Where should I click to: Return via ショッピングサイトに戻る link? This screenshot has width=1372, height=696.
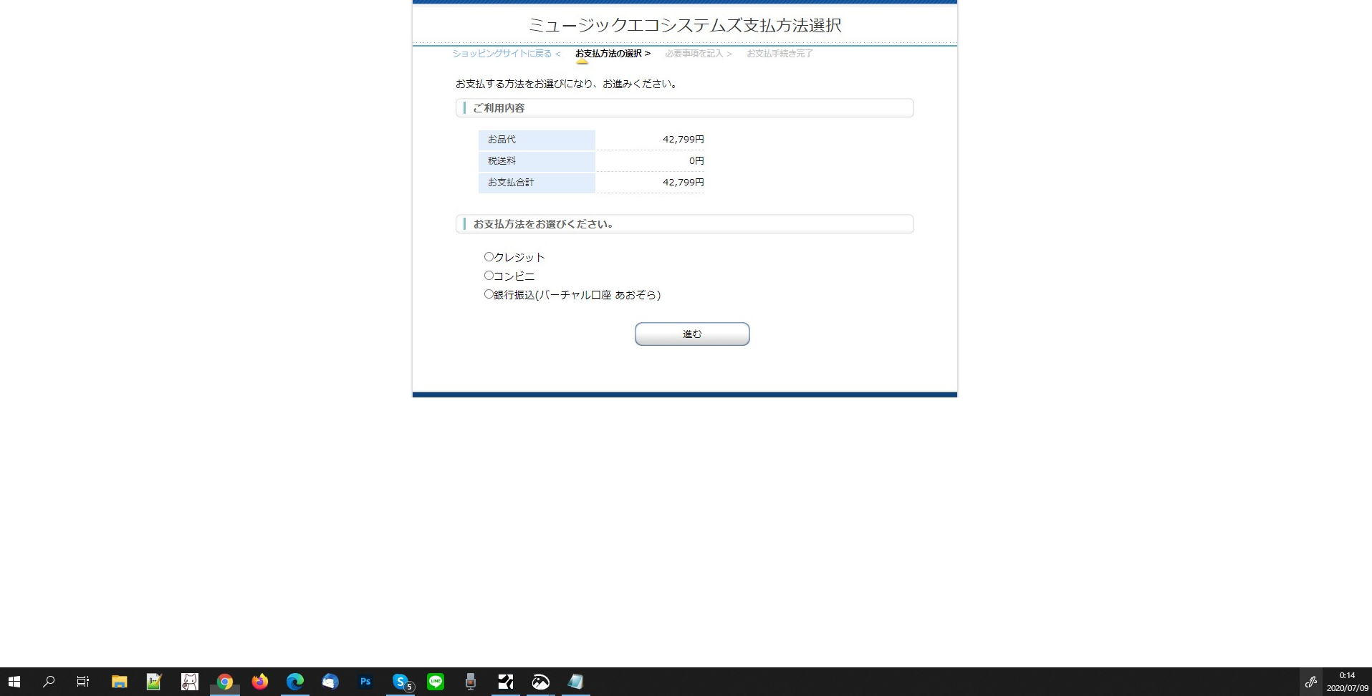pos(507,54)
